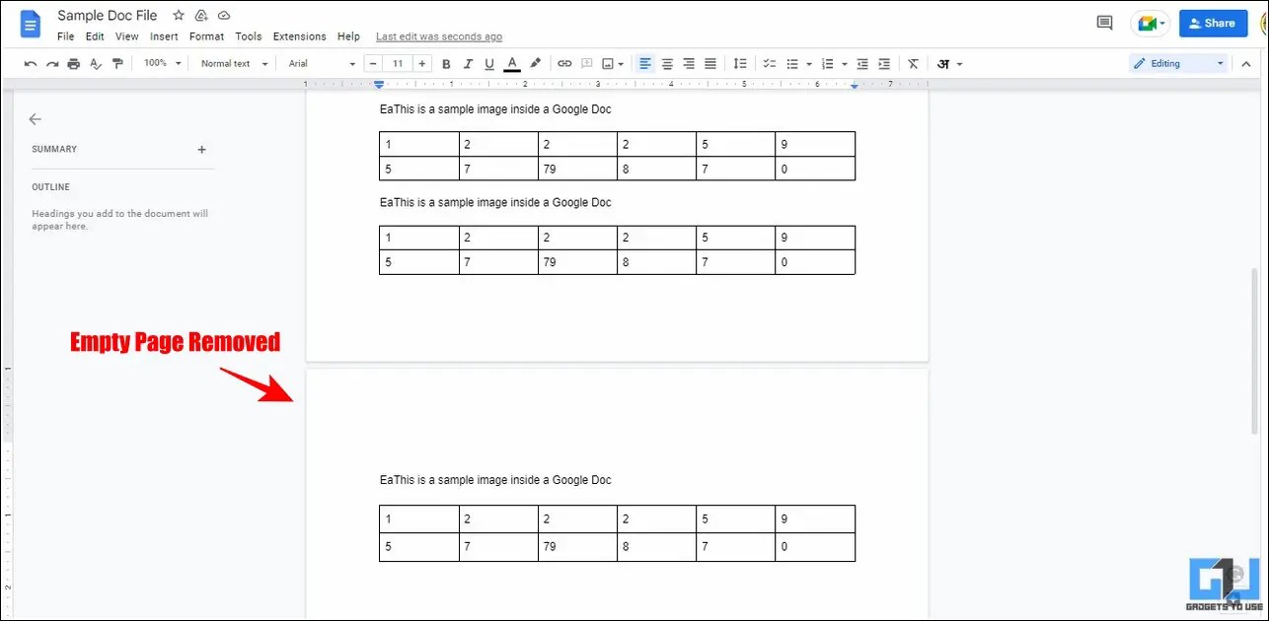Expand numbered list options arrow
The width and height of the screenshot is (1269, 621).
click(845, 64)
